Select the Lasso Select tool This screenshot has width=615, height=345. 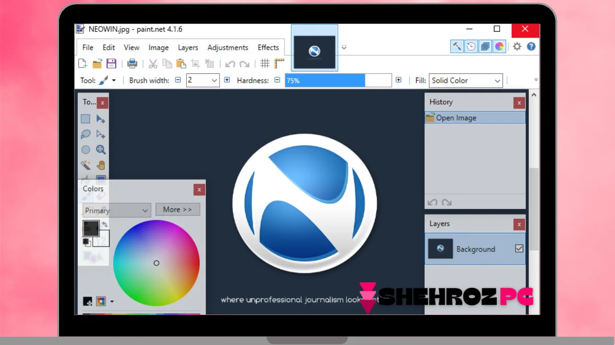86,134
